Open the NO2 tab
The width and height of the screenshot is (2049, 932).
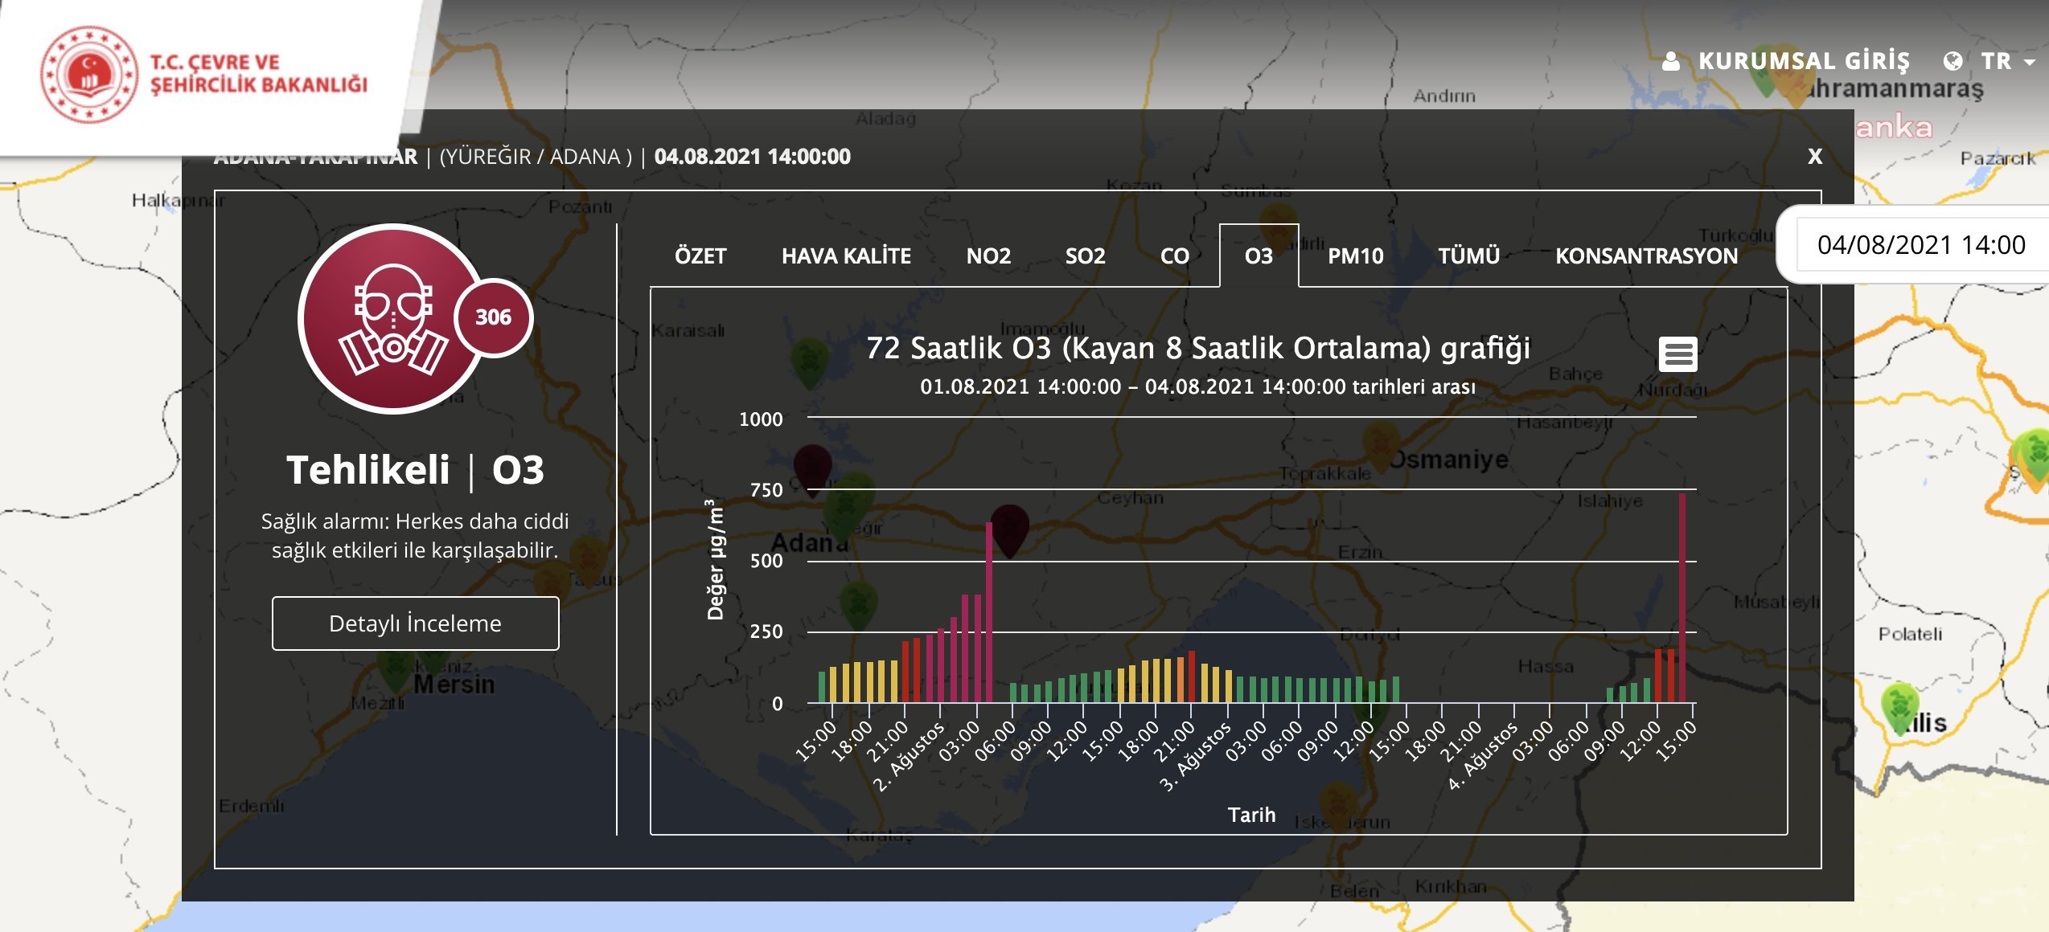pyautogui.click(x=988, y=256)
